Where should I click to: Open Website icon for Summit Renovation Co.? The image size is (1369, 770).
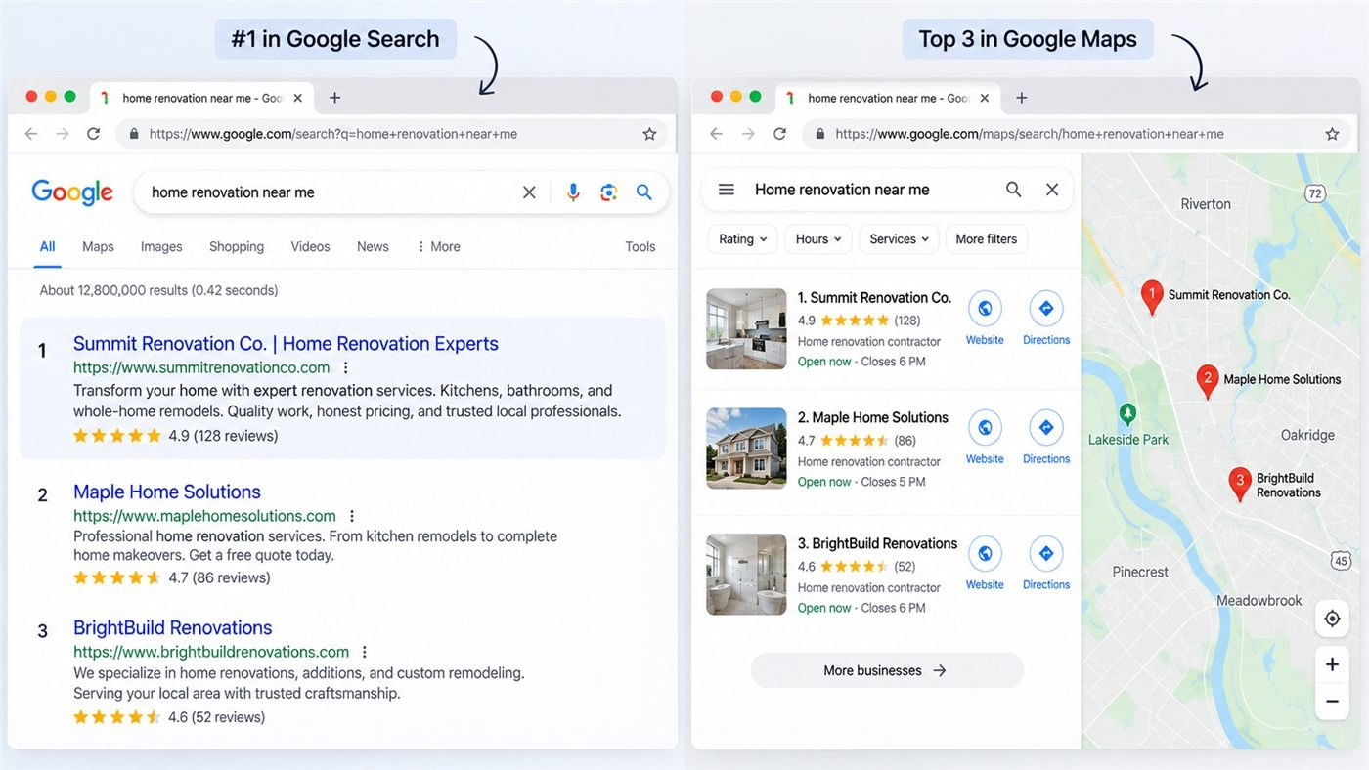click(x=985, y=309)
